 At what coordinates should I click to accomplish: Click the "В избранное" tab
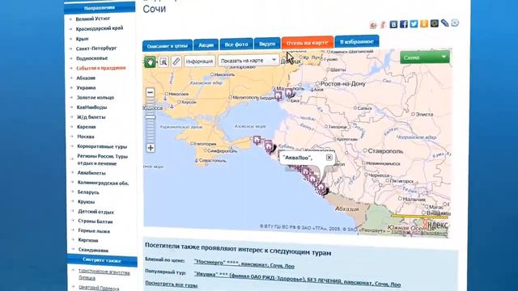(x=357, y=41)
